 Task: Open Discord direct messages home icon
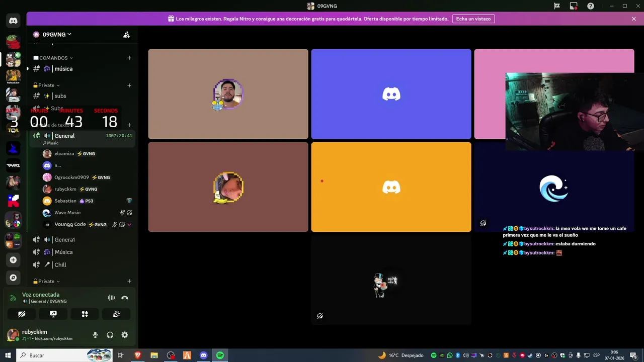pos(13,21)
